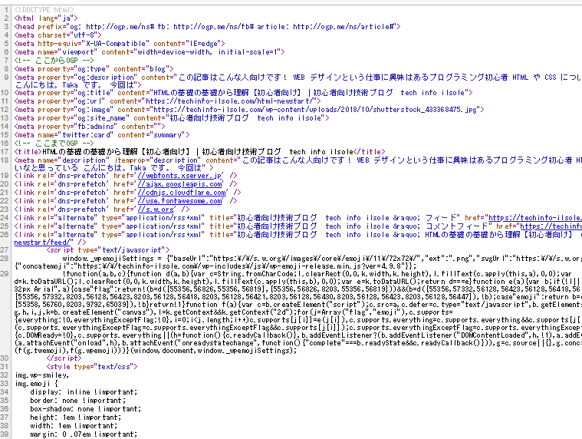Click line number 17 in the gutter
The height and width of the screenshot is (439, 582).
(x=5, y=152)
